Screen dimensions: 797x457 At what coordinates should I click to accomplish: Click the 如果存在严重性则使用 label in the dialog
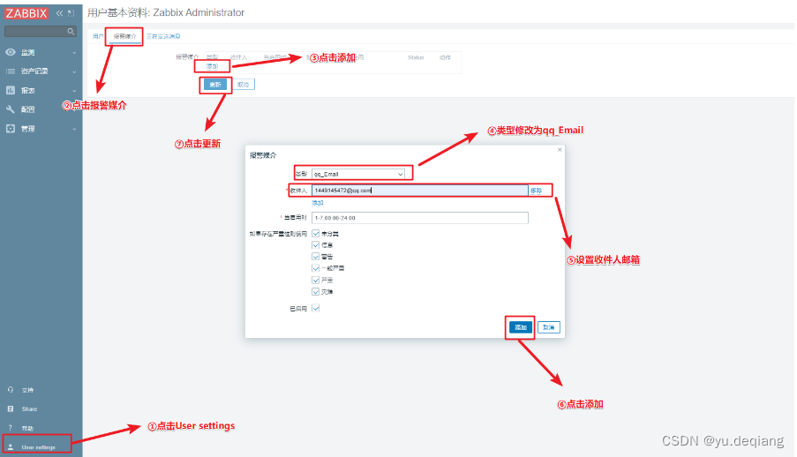[278, 234]
